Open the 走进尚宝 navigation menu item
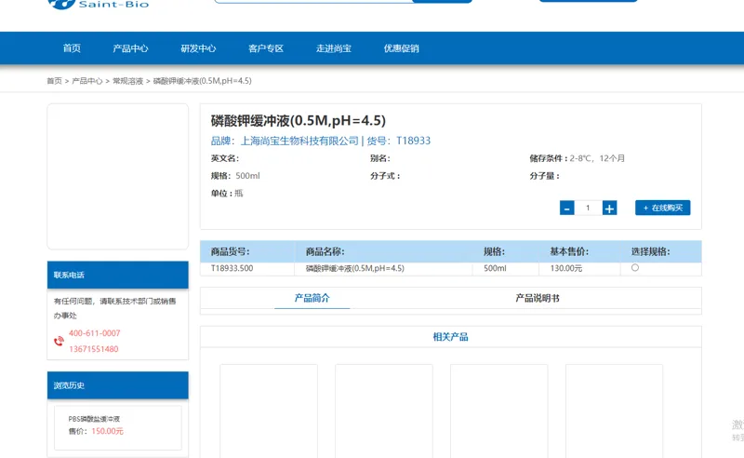 [334, 48]
